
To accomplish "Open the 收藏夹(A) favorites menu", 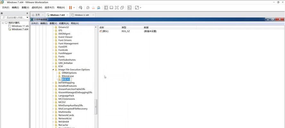I will (x=64, y=23).
